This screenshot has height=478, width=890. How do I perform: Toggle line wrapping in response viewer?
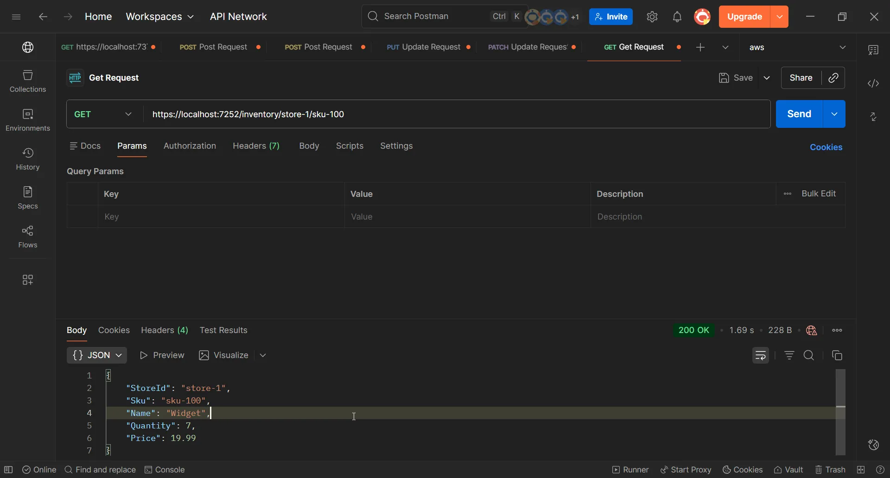tap(760, 355)
